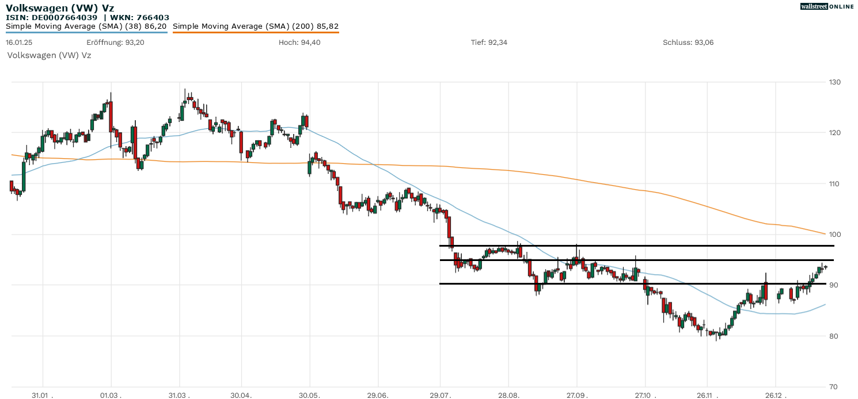
Task: Click the 100 label on price axis
Action: (834, 235)
